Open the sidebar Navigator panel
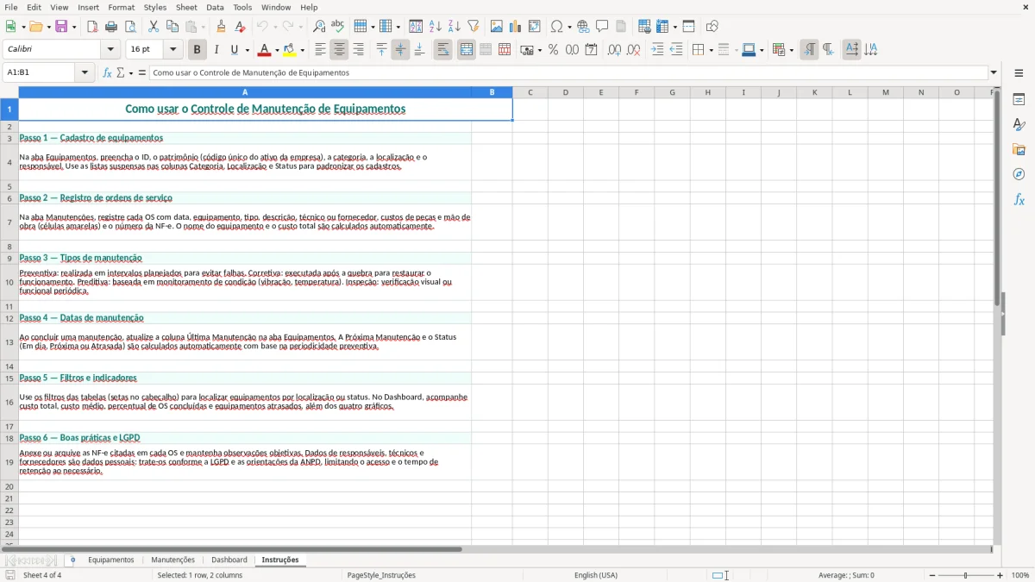1035x582 pixels. [1019, 174]
